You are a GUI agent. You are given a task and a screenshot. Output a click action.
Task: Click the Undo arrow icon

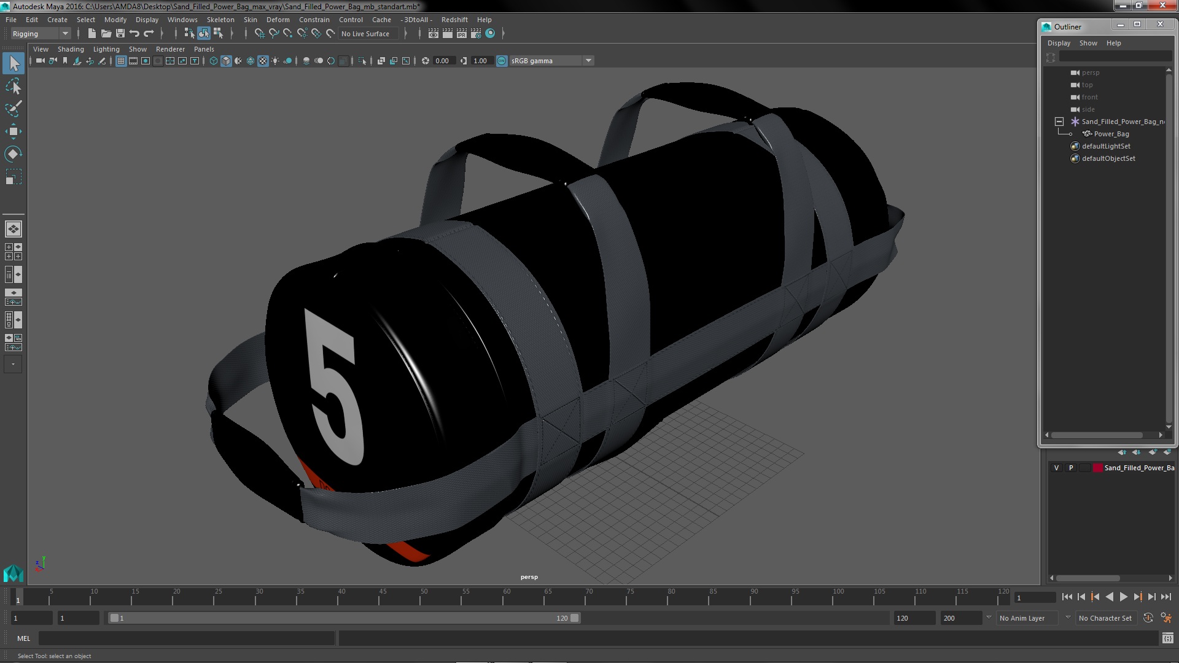134,34
